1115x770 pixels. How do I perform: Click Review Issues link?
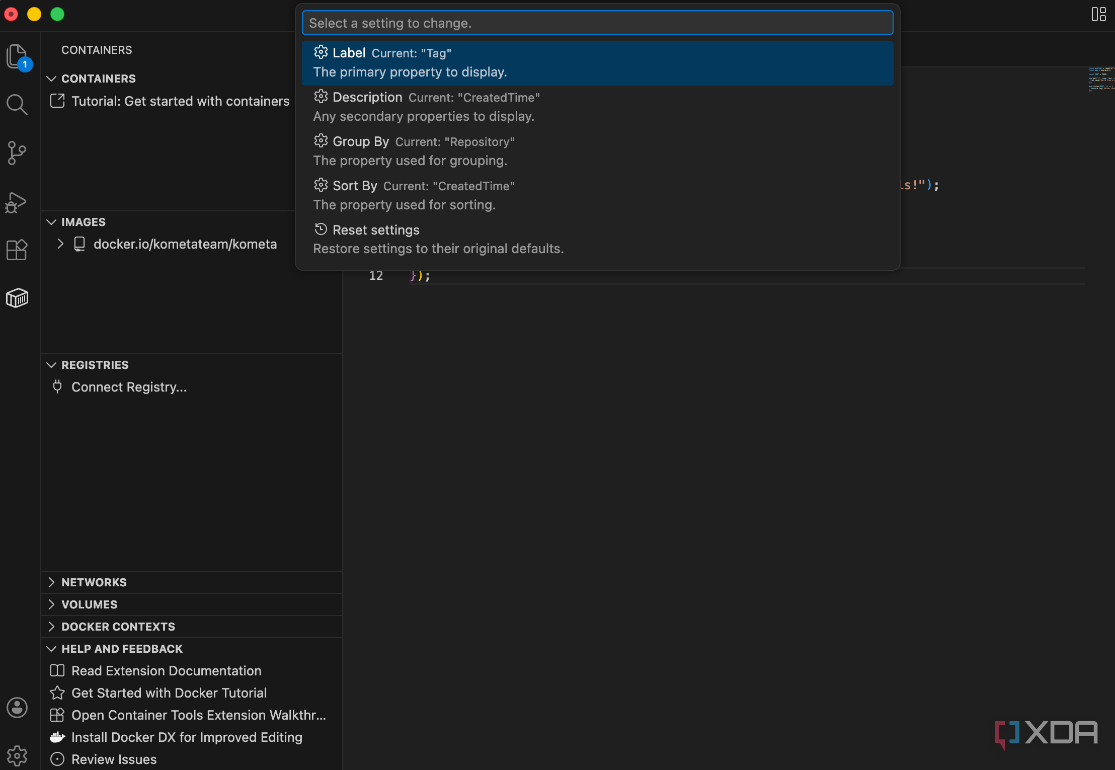(114, 759)
